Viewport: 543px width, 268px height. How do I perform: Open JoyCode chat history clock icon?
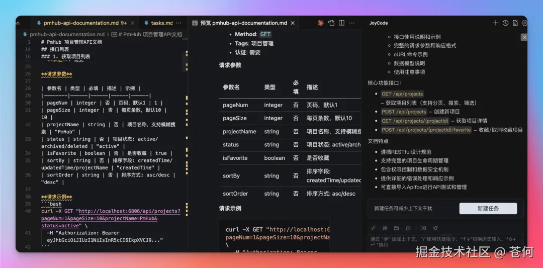tap(506, 23)
